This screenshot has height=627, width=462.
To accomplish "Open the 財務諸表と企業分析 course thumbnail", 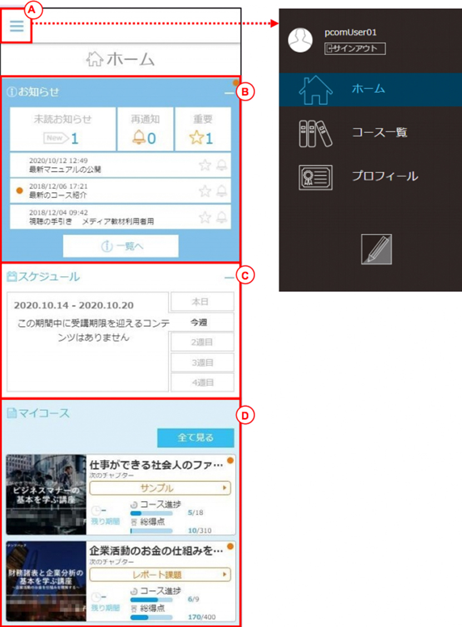I will point(46,581).
